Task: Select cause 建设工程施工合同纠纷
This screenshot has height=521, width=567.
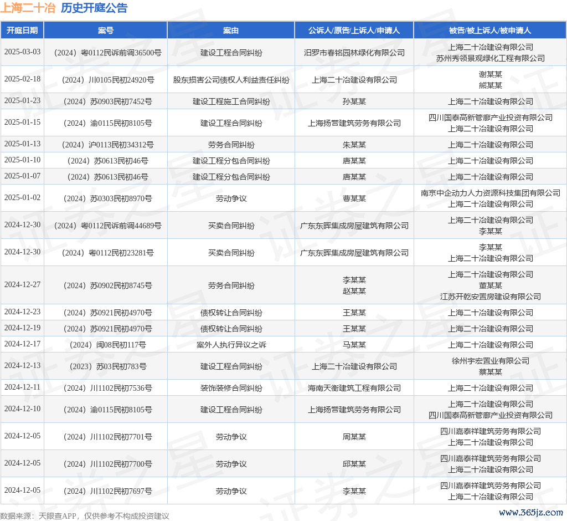Action: 231,102
